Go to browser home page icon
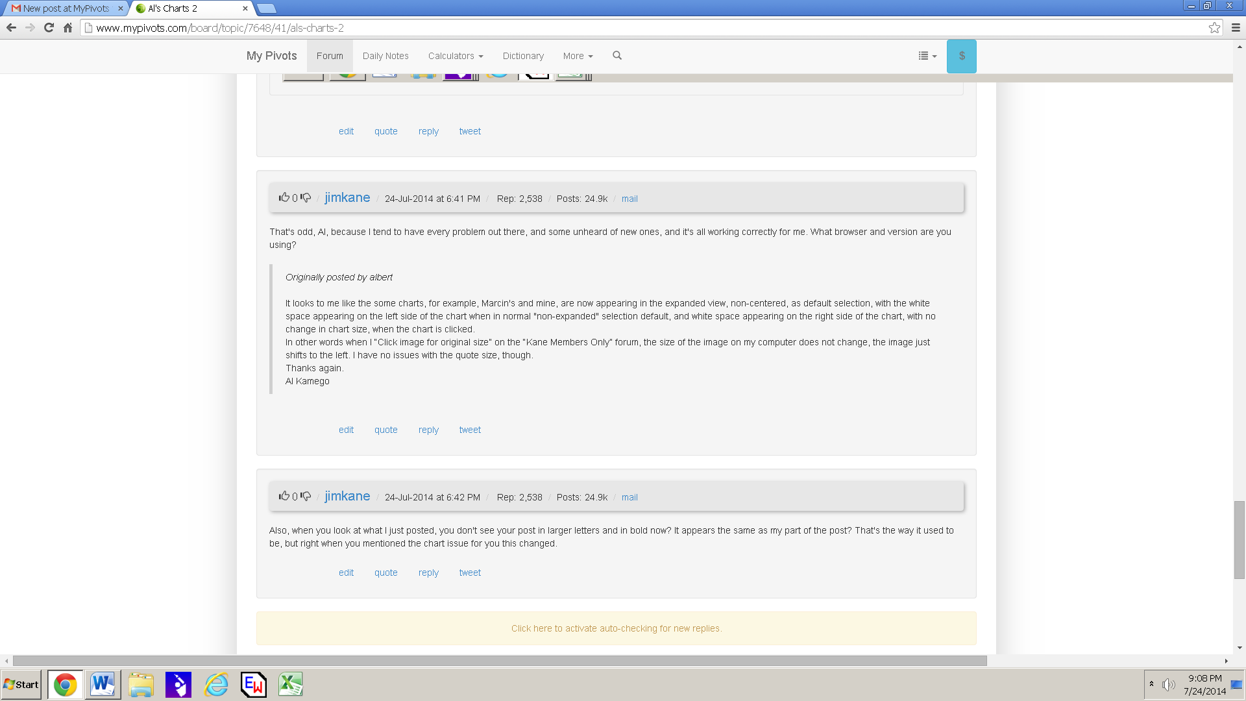Viewport: 1246px width, 701px height. pyautogui.click(x=67, y=28)
